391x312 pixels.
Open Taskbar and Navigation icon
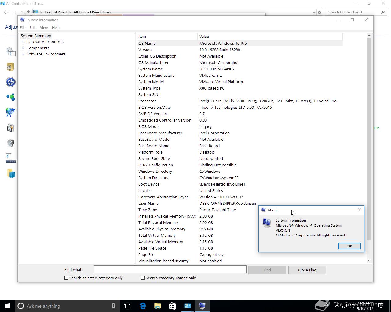click(x=11, y=158)
